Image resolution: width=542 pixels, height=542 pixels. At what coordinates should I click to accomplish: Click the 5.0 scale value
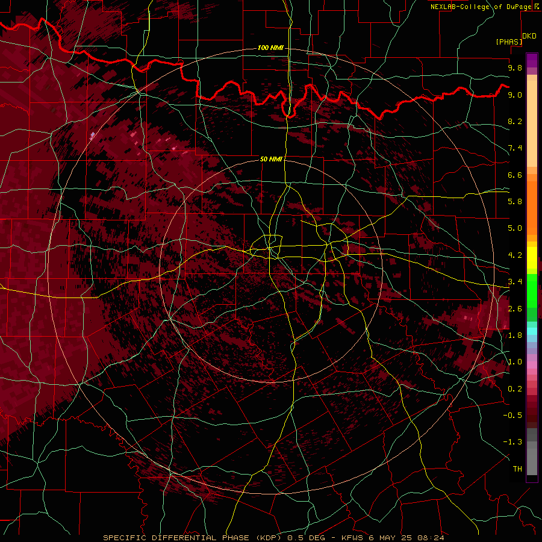515,228
